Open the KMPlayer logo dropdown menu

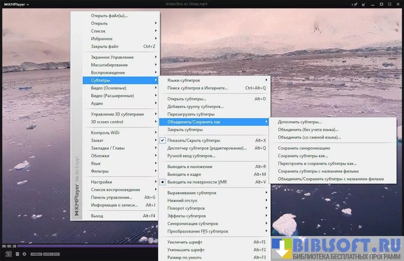tap(15, 4)
